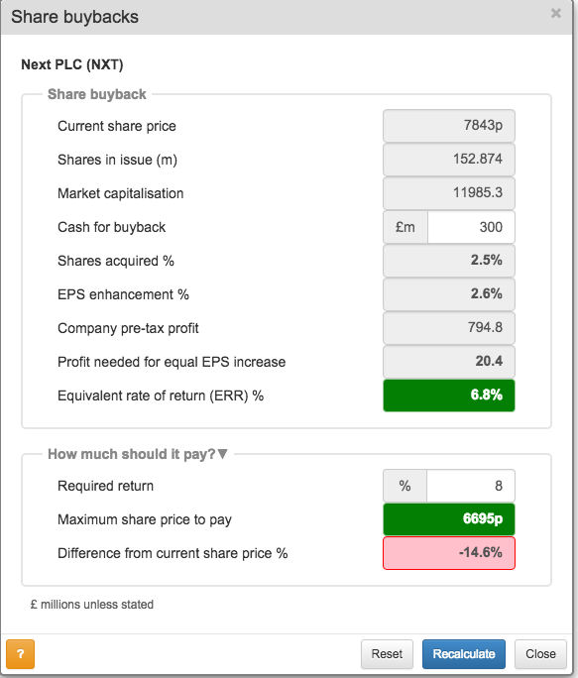This screenshot has height=678, width=578.
Task: Click the Company pre-tax profit field
Action: (x=449, y=328)
